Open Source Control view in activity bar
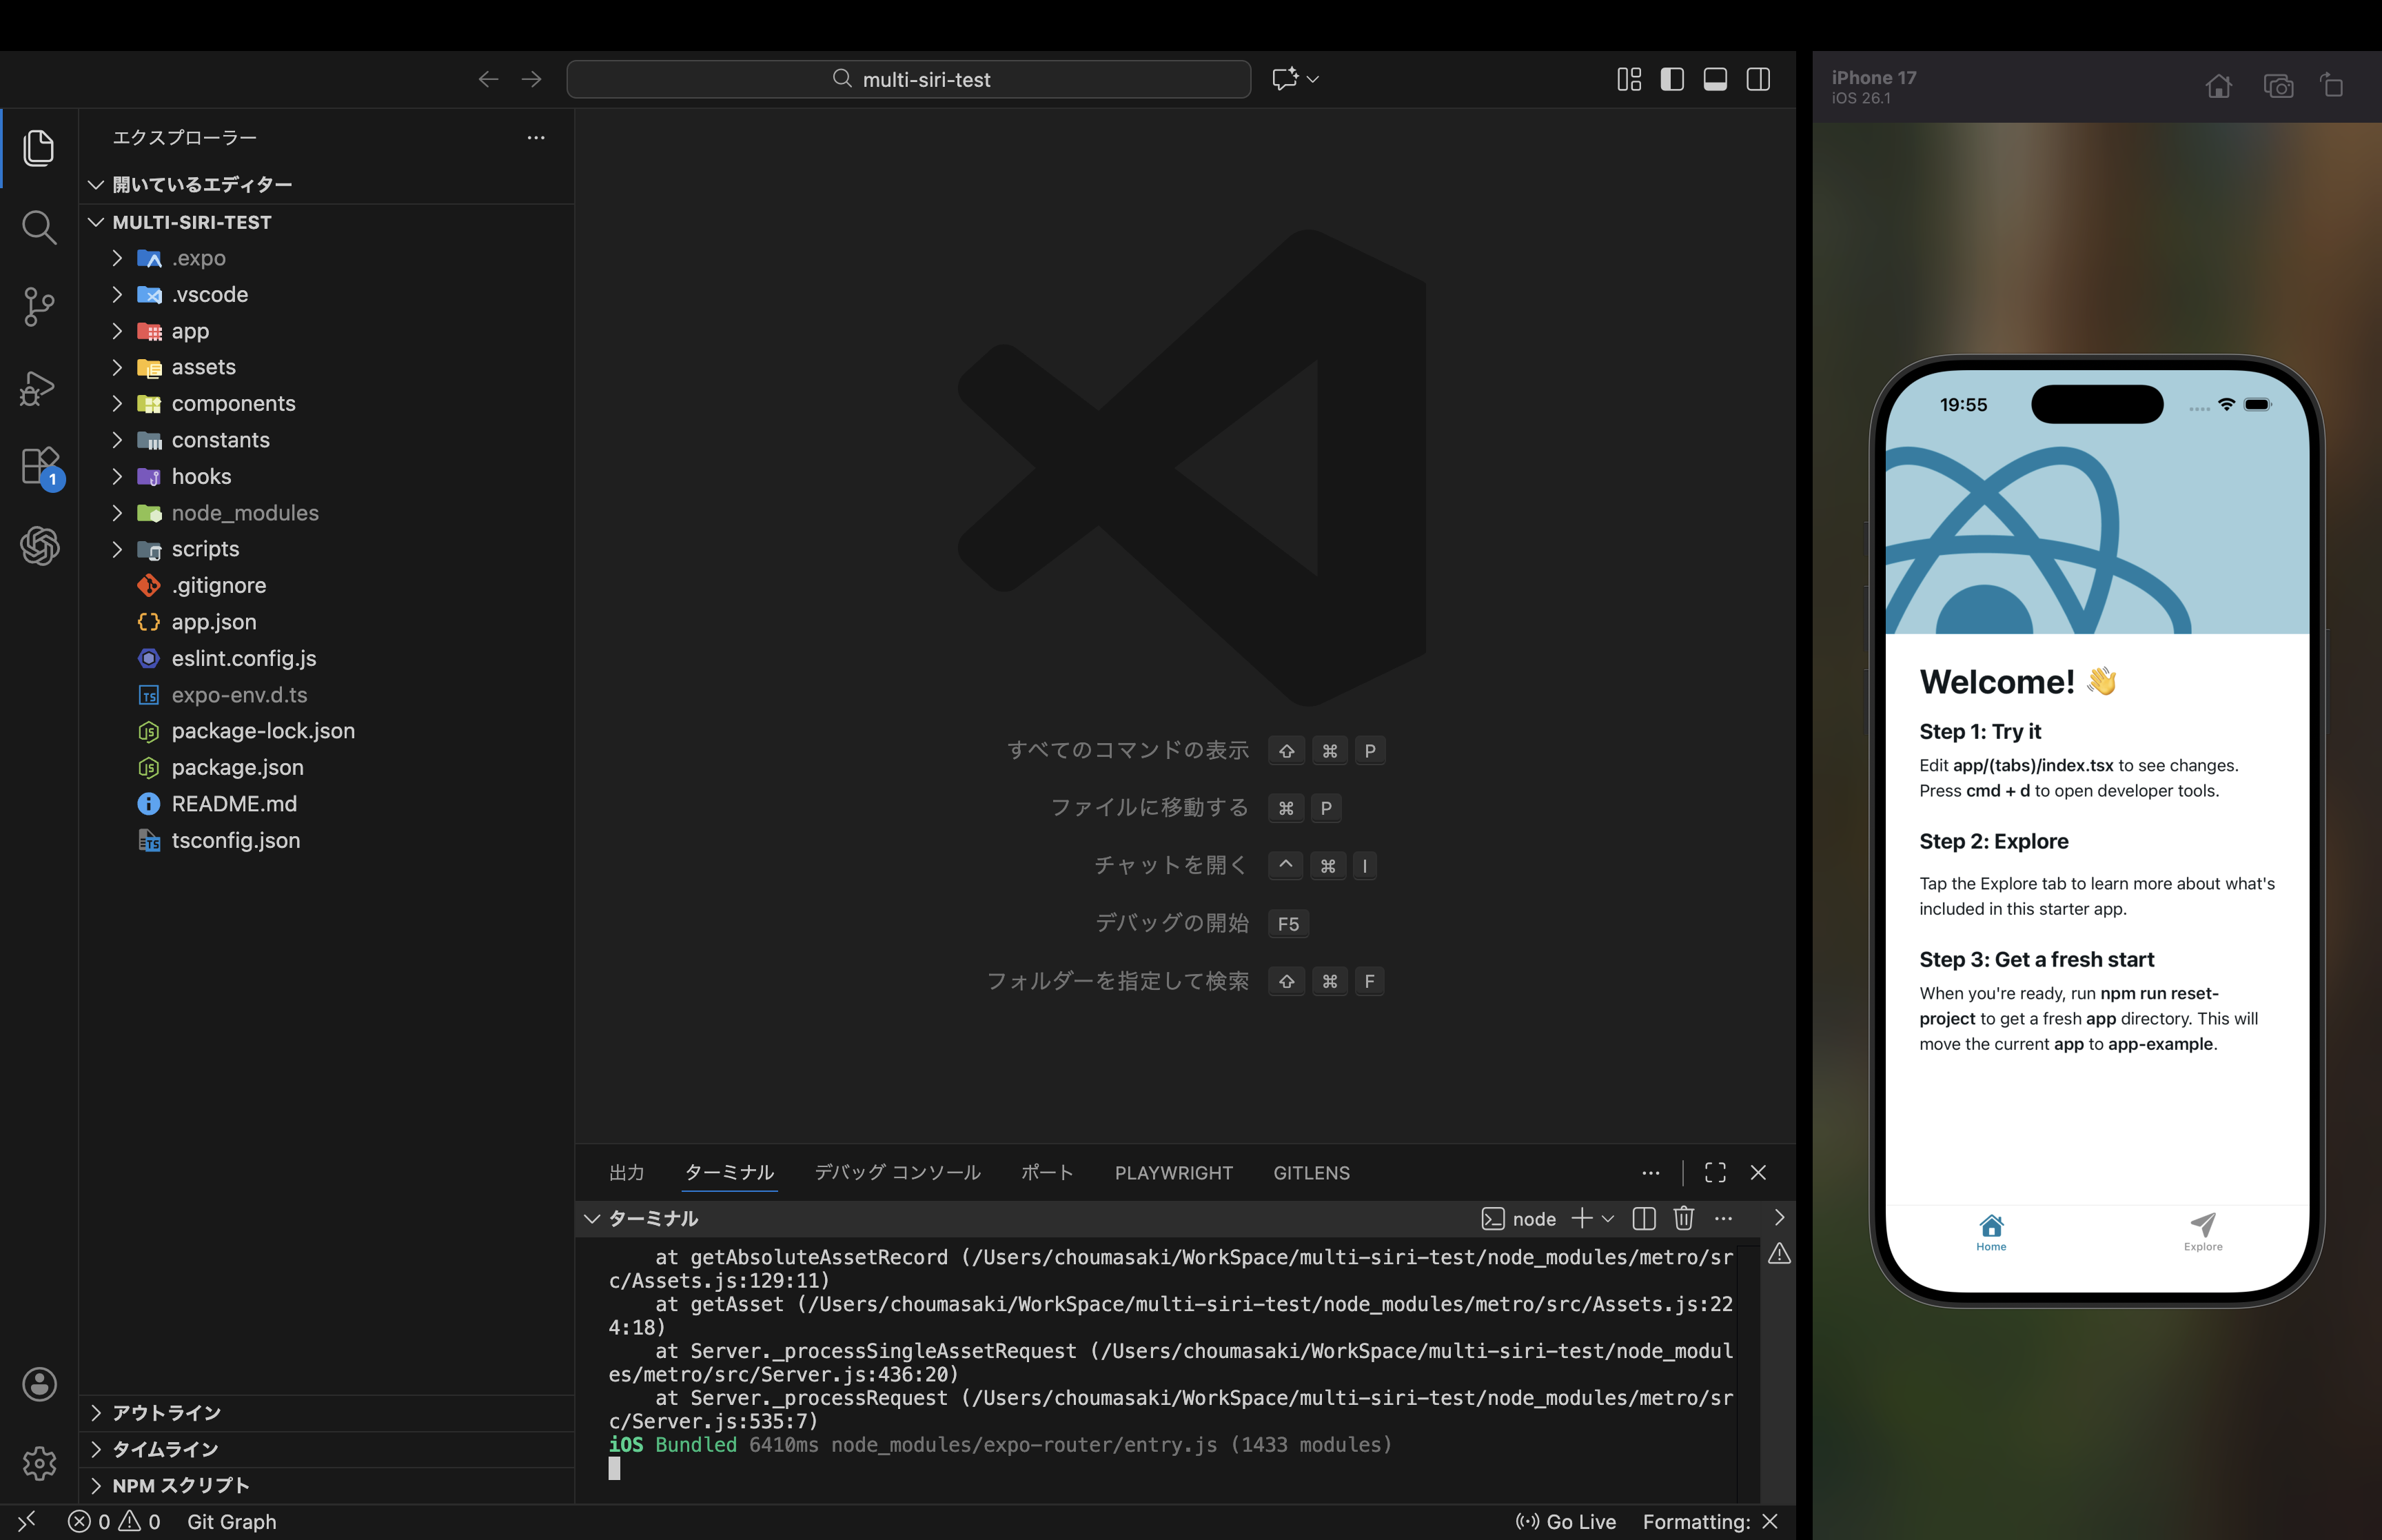Image resolution: width=2382 pixels, height=1540 pixels. pyautogui.click(x=39, y=307)
